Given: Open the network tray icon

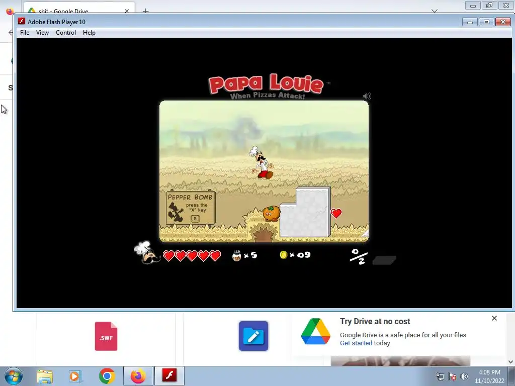Looking at the screenshot, I should 440,376.
